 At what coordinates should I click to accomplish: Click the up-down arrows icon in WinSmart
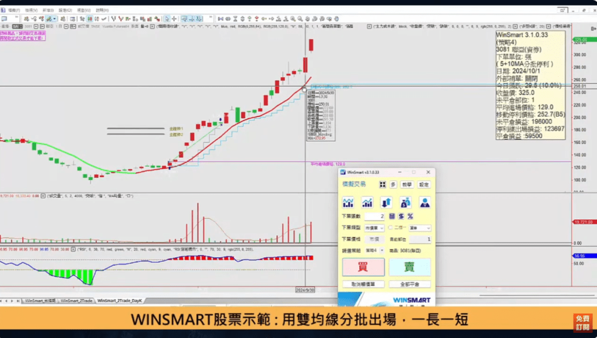click(x=386, y=202)
